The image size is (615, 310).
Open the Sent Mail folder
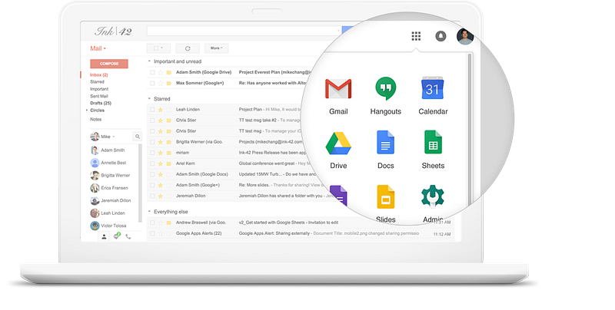point(99,96)
